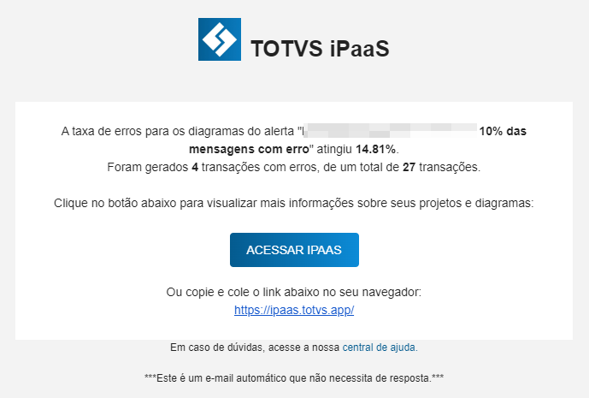Click the "transações com erros" phrase
Viewport: 589px width, 398px height.
260,167
